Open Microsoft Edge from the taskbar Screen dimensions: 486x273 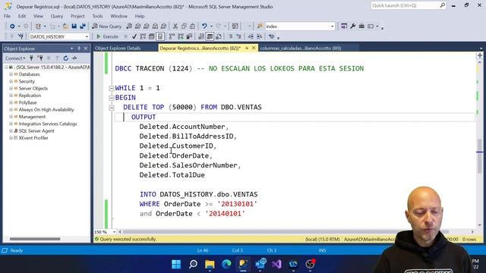(x=226, y=264)
